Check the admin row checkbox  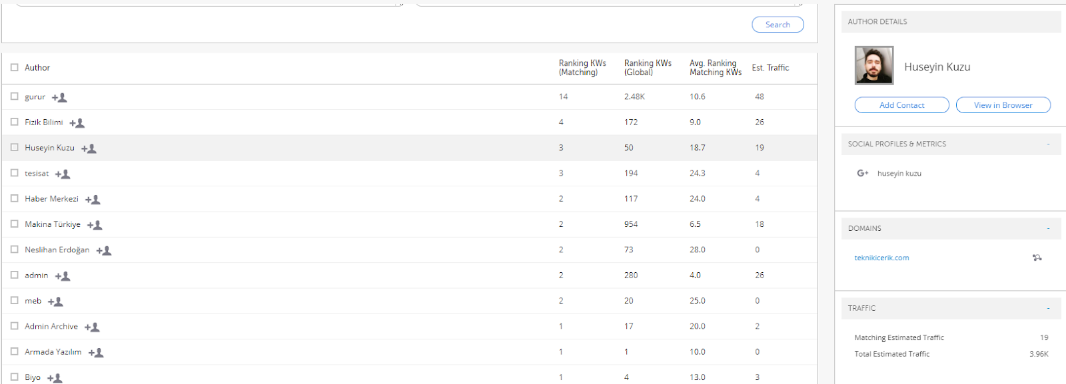(x=15, y=275)
